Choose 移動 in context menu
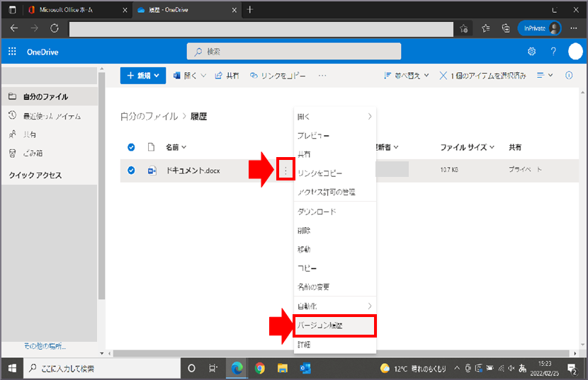The height and width of the screenshot is (380, 588). (x=335, y=249)
